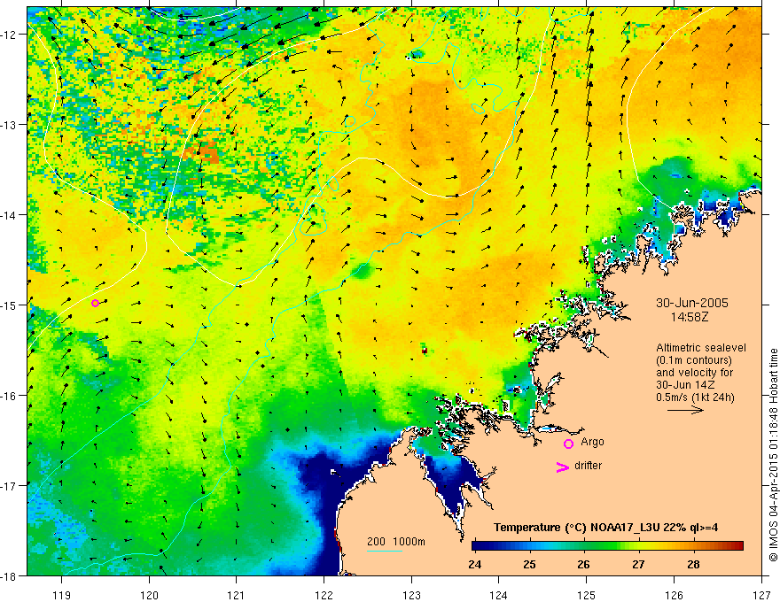Click the colorbar value 24

pos(475,565)
